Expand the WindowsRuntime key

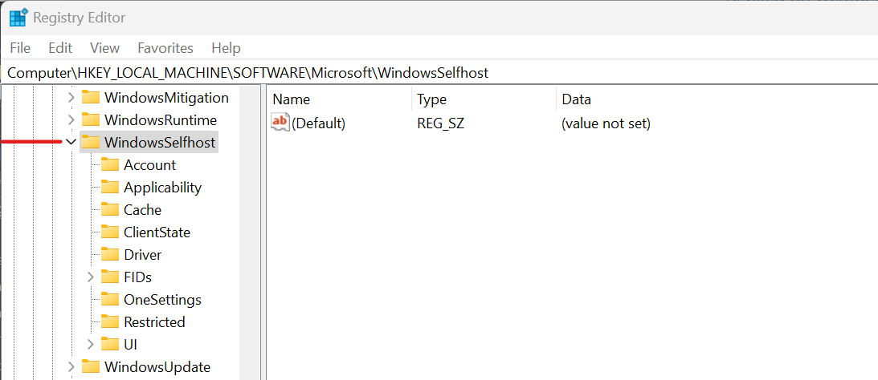point(71,119)
